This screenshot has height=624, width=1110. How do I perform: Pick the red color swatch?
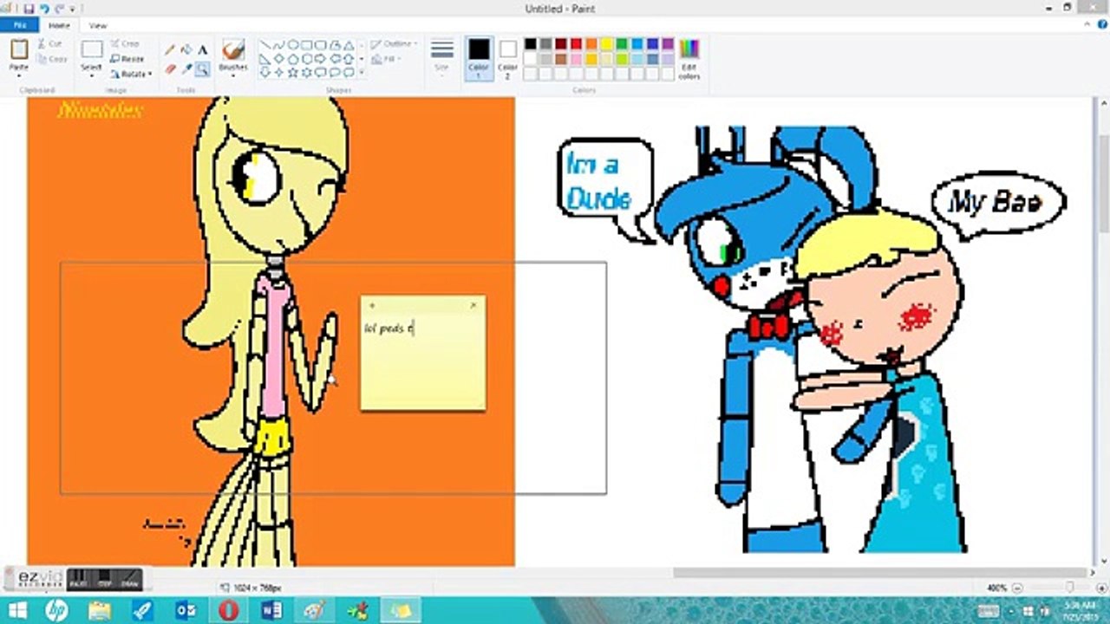pos(576,43)
